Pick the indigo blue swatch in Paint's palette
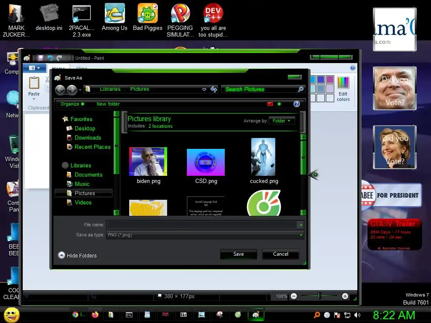 pos(320,79)
